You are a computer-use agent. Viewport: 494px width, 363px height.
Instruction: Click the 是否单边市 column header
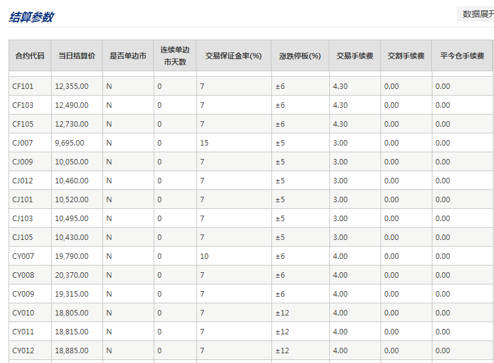(x=128, y=55)
